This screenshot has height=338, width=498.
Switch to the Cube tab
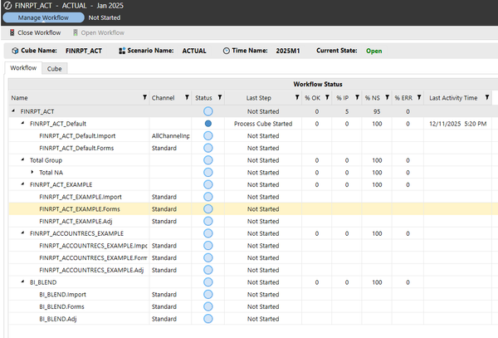[54, 69]
